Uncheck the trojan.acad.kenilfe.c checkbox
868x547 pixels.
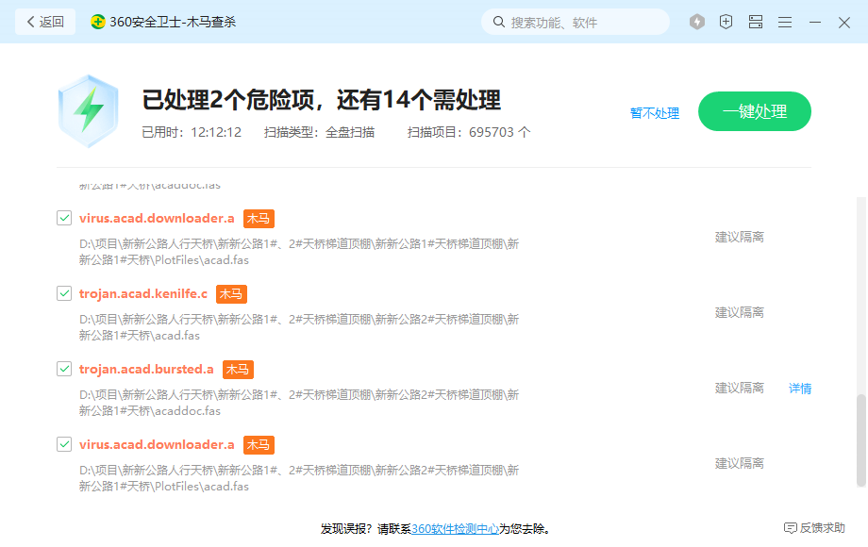point(64,293)
